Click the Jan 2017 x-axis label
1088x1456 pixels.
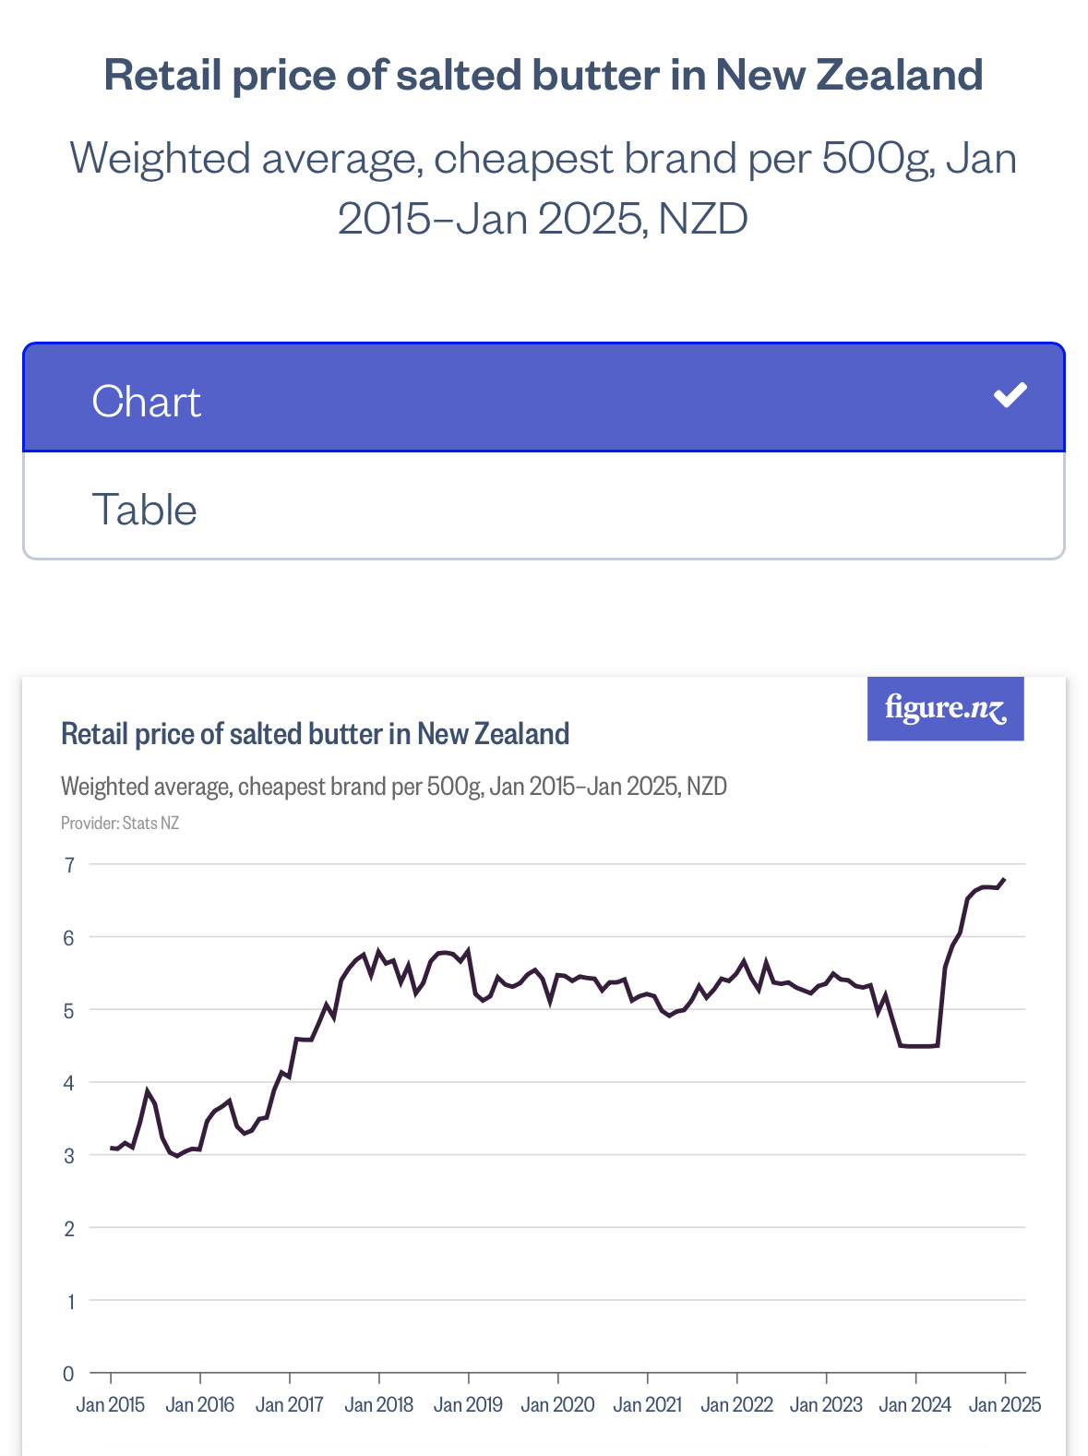290,1404
